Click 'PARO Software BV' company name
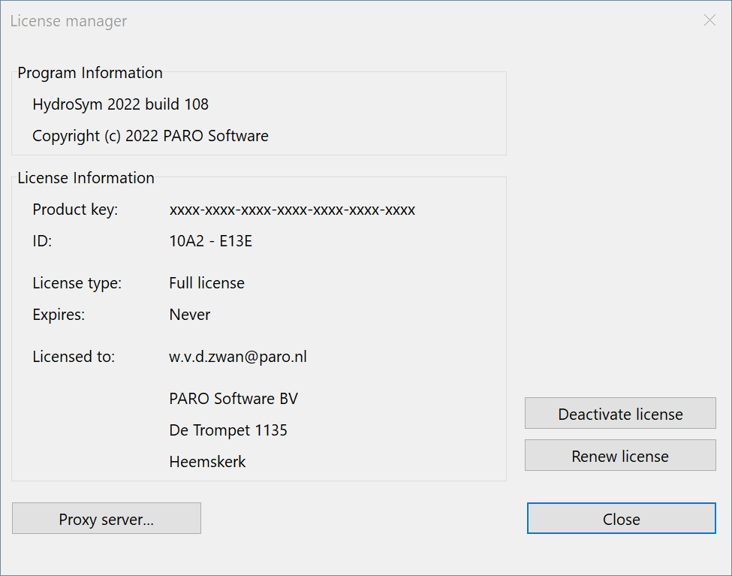Viewport: 732px width, 576px height. [233, 399]
